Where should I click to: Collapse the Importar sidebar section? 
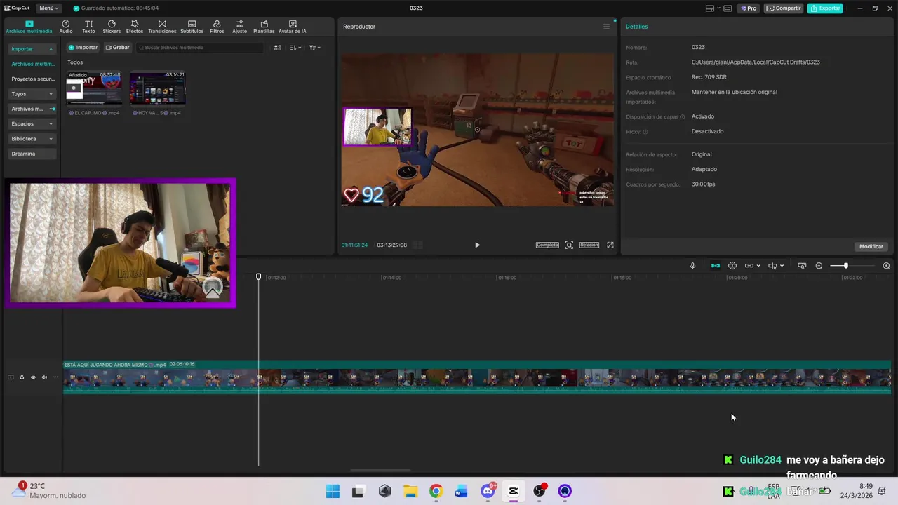coord(32,49)
